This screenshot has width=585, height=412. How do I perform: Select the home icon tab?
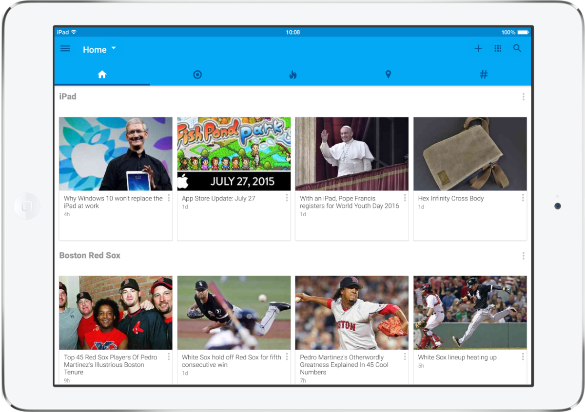[102, 75]
